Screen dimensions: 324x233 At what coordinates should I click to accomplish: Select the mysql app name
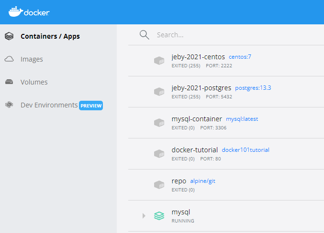coord(181,212)
